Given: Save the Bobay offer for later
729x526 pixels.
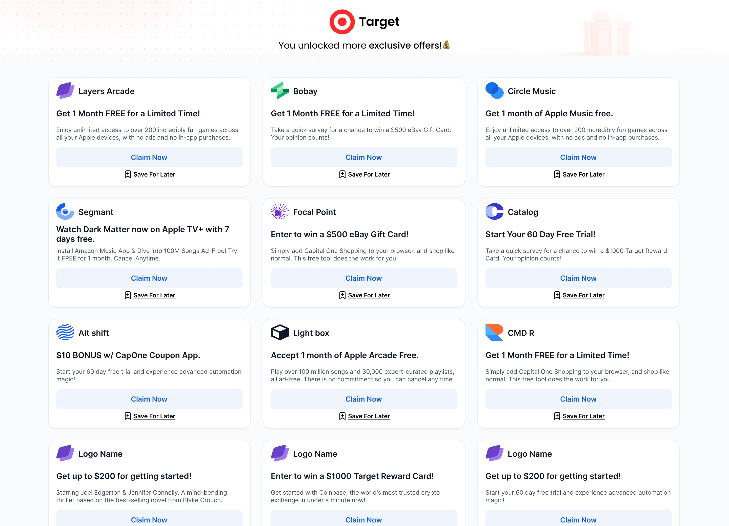Looking at the screenshot, I should (364, 174).
